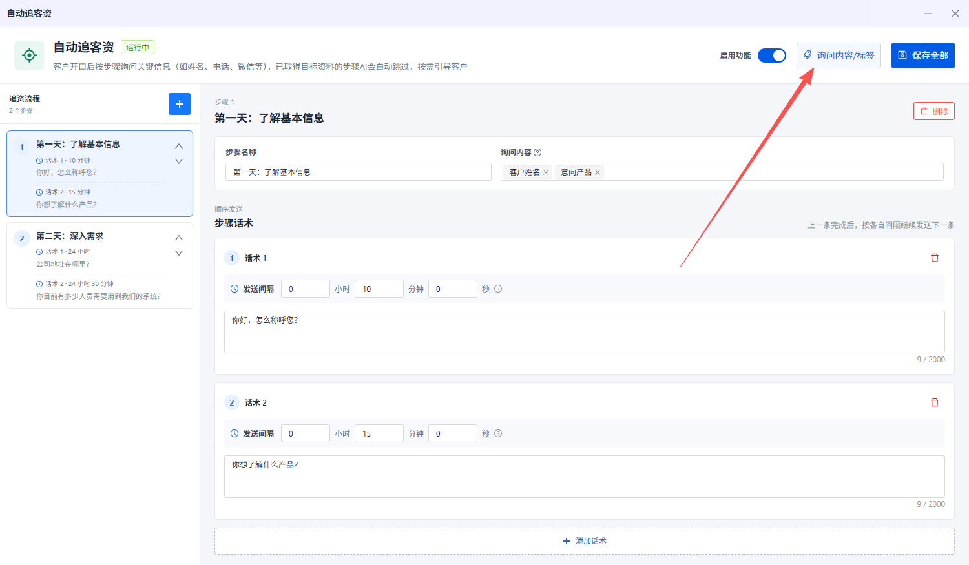This screenshot has height=565, width=969.
Task: Move step 第一天 up with its up chevron
Action: point(179,146)
